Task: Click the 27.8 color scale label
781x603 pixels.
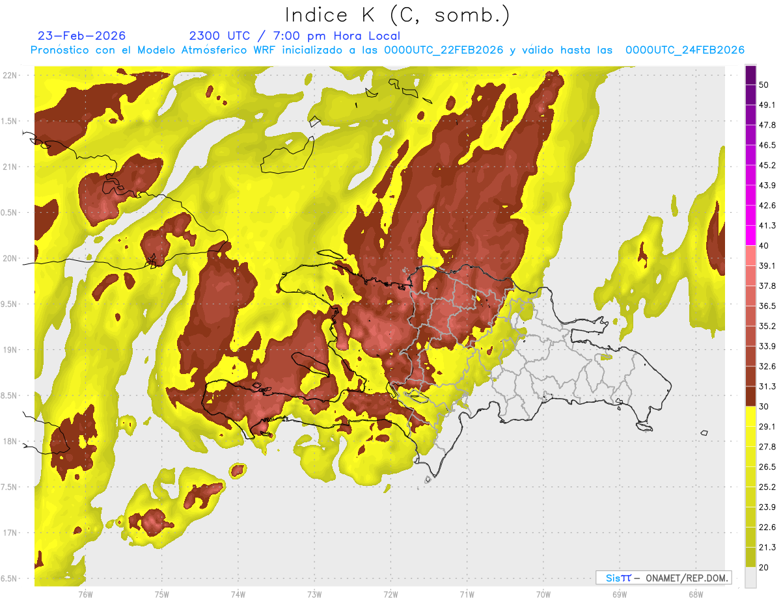Action: 767,447
